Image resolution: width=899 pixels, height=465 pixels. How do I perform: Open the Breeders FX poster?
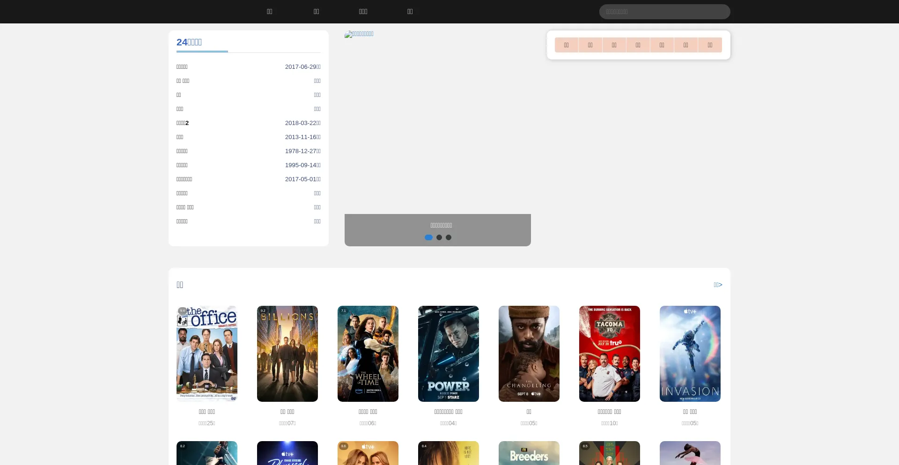tap(529, 453)
